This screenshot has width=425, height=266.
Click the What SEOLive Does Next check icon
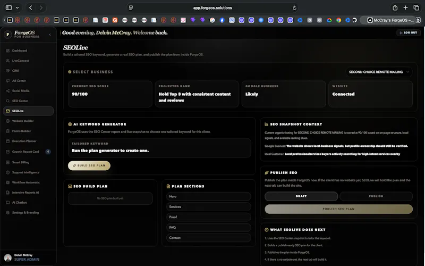tap(267, 229)
